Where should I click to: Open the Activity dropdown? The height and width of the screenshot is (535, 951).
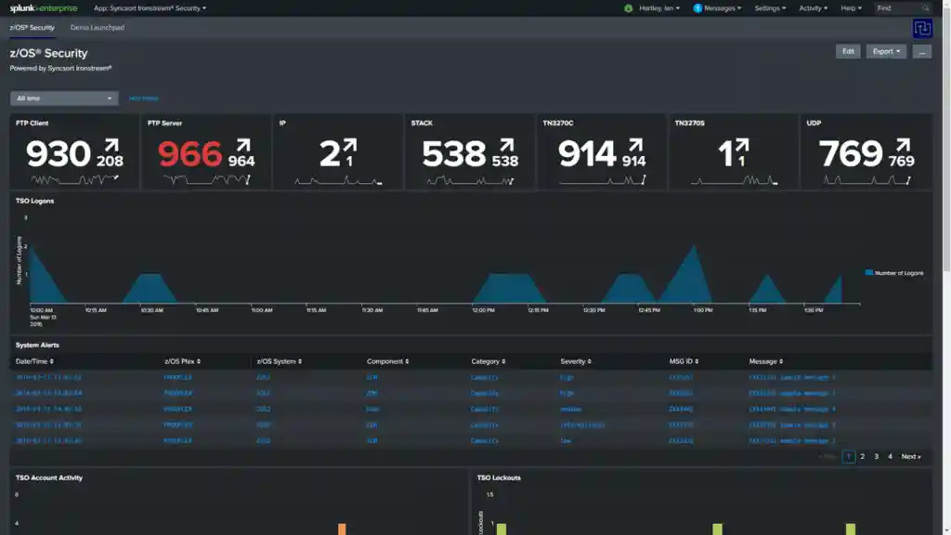click(x=813, y=8)
